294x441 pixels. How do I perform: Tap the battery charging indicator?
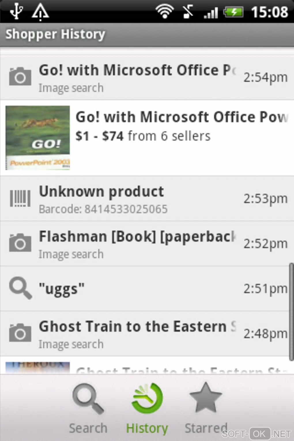tap(234, 12)
